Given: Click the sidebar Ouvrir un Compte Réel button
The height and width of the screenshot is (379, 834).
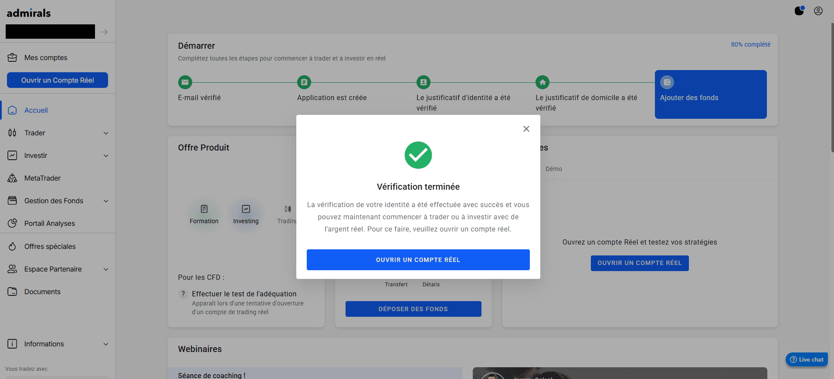Looking at the screenshot, I should pyautogui.click(x=58, y=80).
